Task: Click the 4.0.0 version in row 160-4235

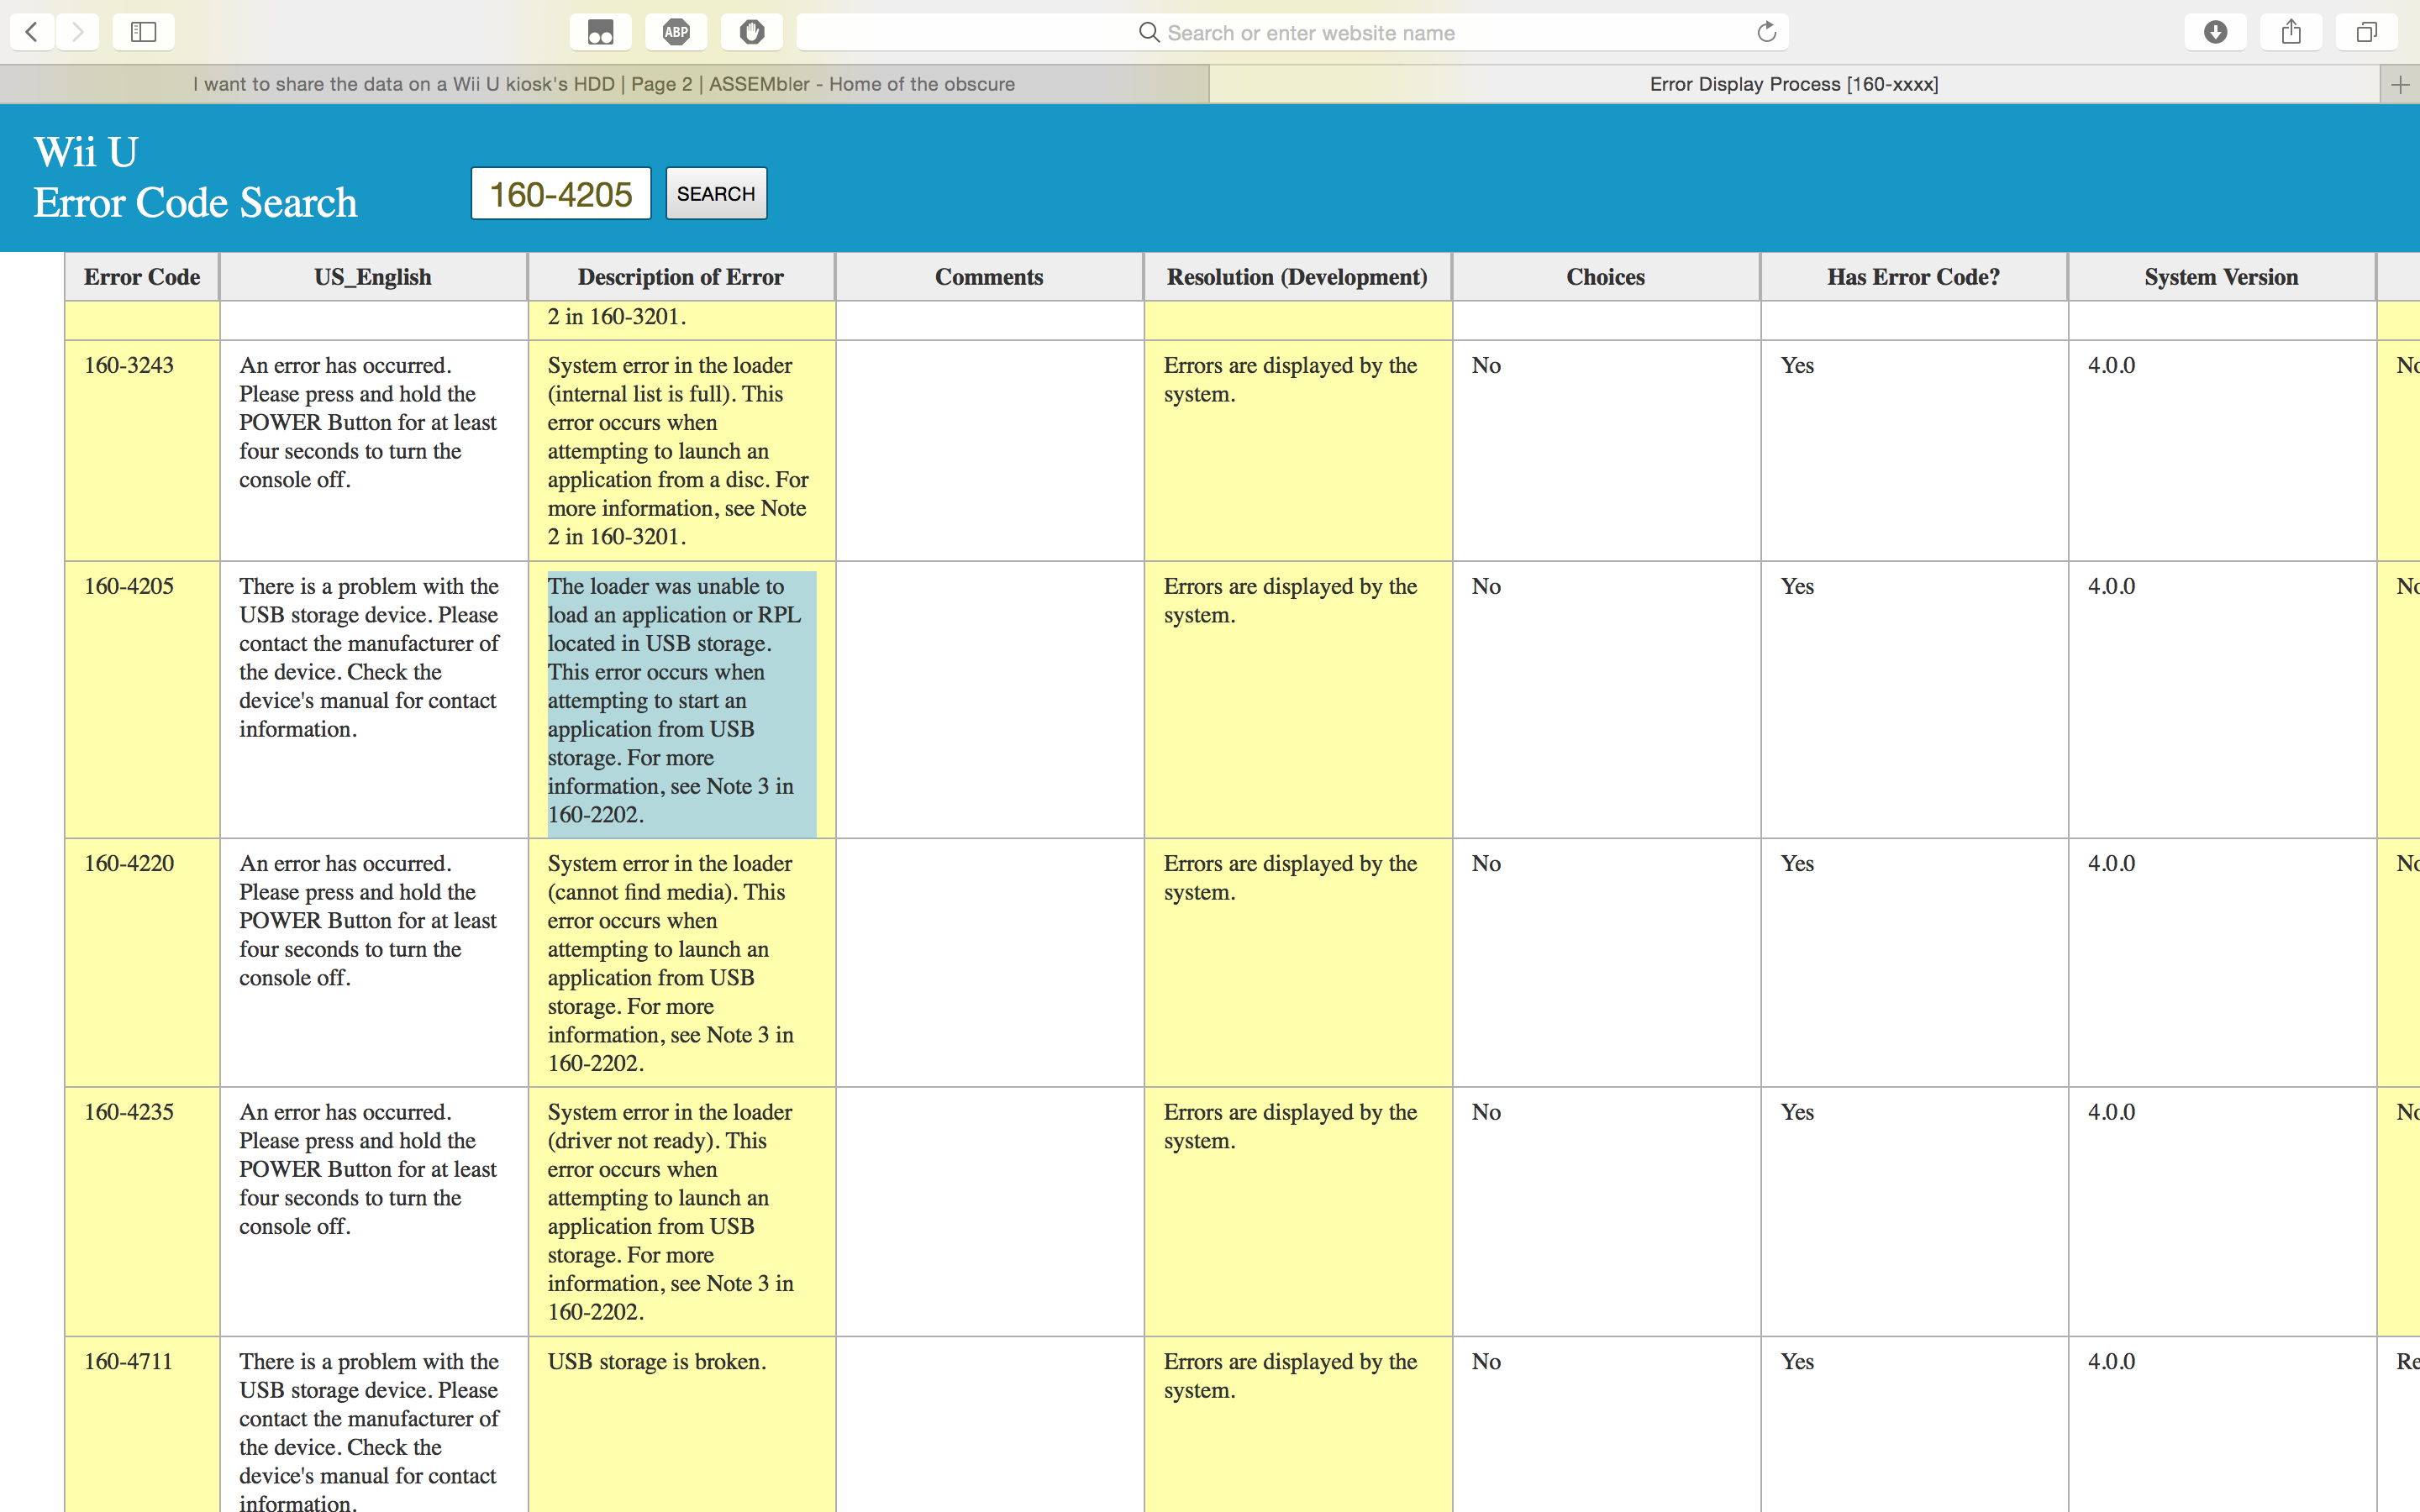Action: pos(2111,1113)
